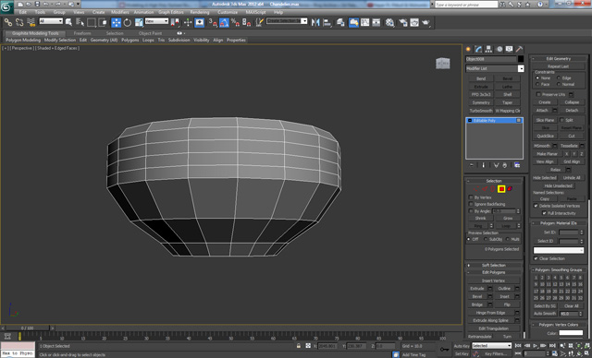Click the Inset button
Screen dimensions: 592x358
[504, 296]
